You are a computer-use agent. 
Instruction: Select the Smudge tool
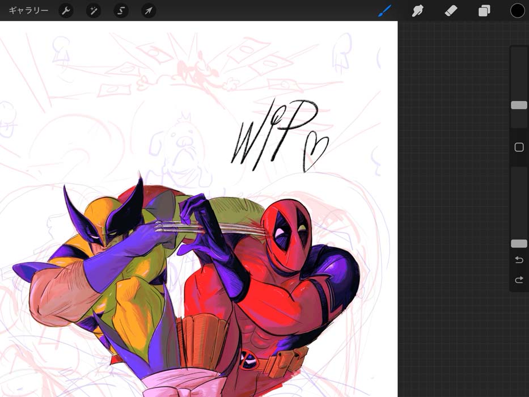pos(418,11)
